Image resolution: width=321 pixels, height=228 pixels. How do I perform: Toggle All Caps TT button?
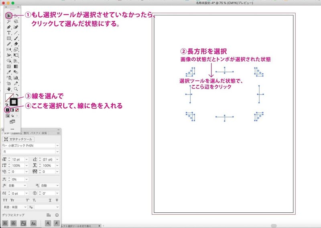point(5,200)
